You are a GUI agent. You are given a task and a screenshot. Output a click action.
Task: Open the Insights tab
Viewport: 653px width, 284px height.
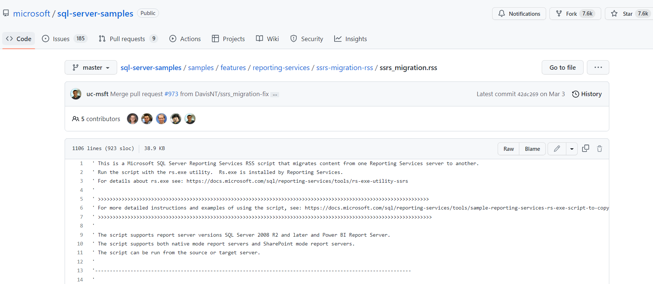pyautogui.click(x=350, y=39)
